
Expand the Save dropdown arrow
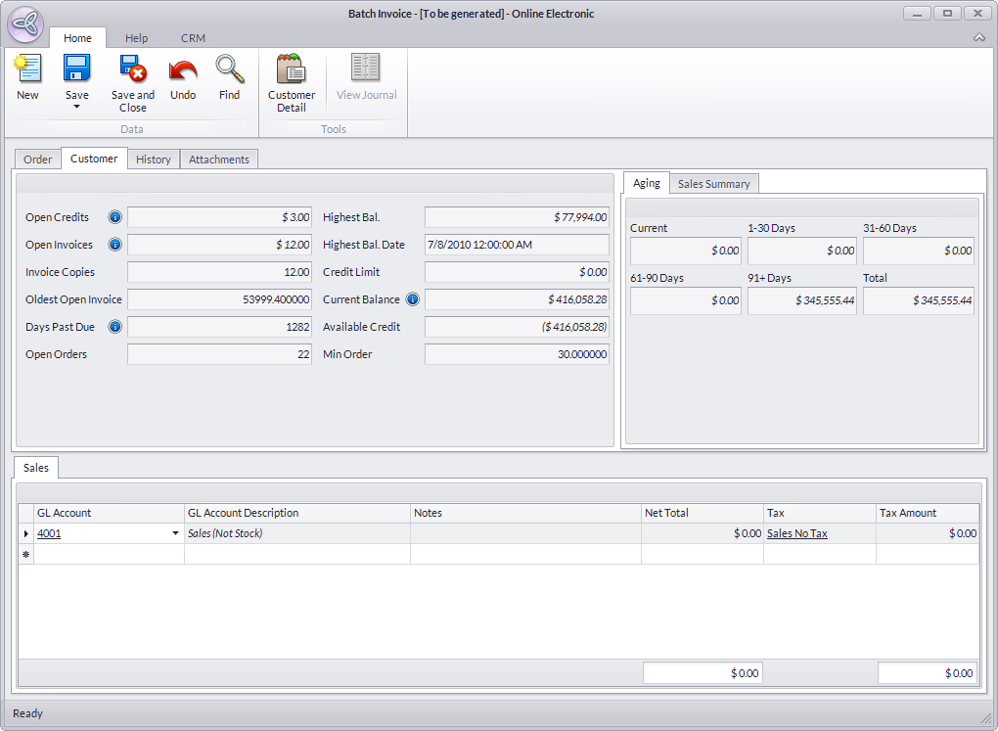coord(76,107)
